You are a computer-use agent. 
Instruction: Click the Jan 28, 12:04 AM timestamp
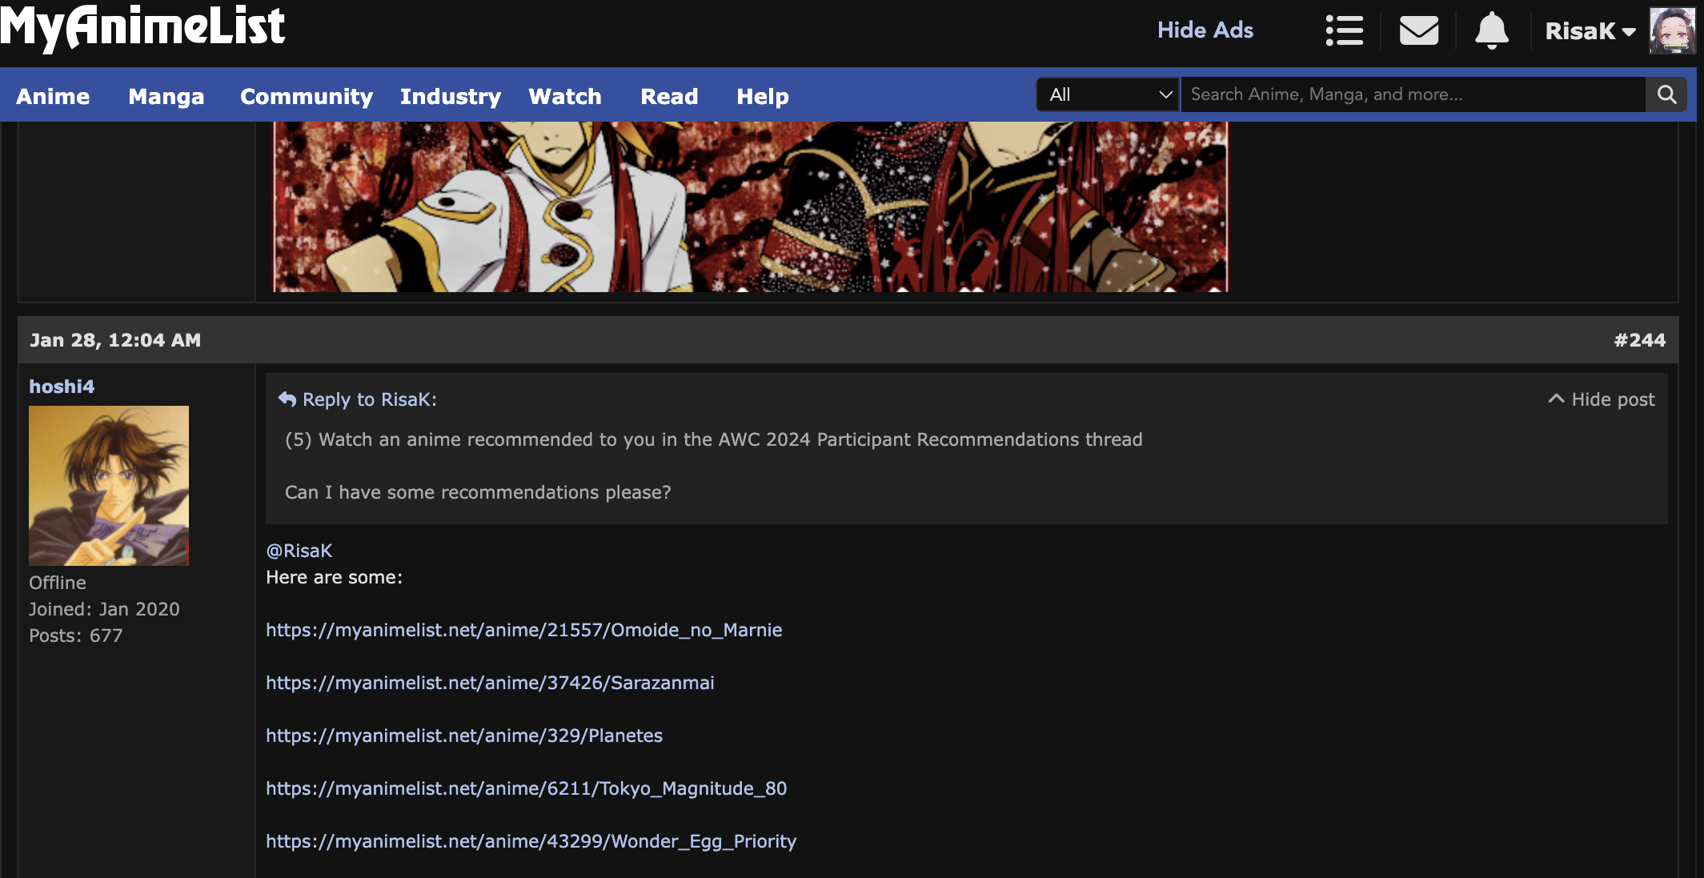coord(115,340)
